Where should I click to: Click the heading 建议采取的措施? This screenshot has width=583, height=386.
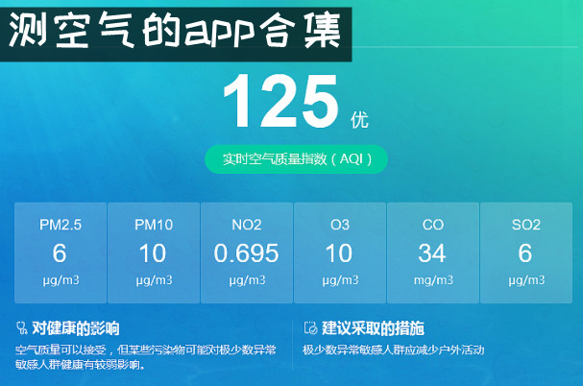[x=373, y=328]
